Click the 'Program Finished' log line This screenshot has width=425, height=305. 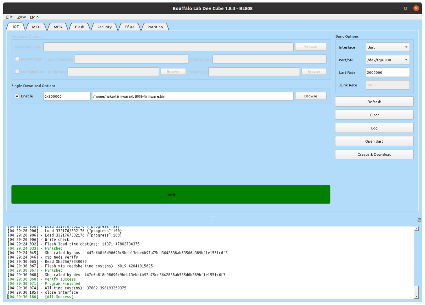(x=44, y=283)
